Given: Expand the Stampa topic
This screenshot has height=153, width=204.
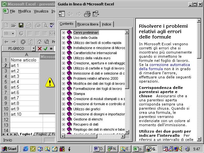Looking at the screenshot, I should [x=63, y=94].
